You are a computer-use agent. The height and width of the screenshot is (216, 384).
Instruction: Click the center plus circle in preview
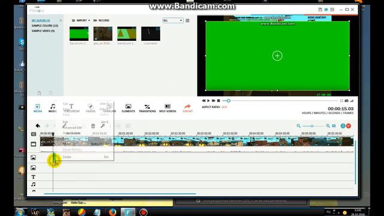coord(277,56)
